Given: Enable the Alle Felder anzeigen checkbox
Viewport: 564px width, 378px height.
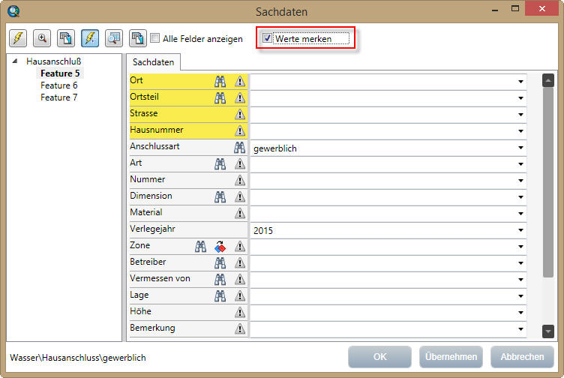Looking at the screenshot, I should click(x=155, y=37).
